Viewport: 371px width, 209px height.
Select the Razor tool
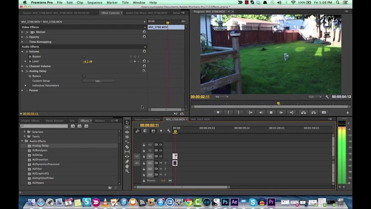tap(127, 147)
